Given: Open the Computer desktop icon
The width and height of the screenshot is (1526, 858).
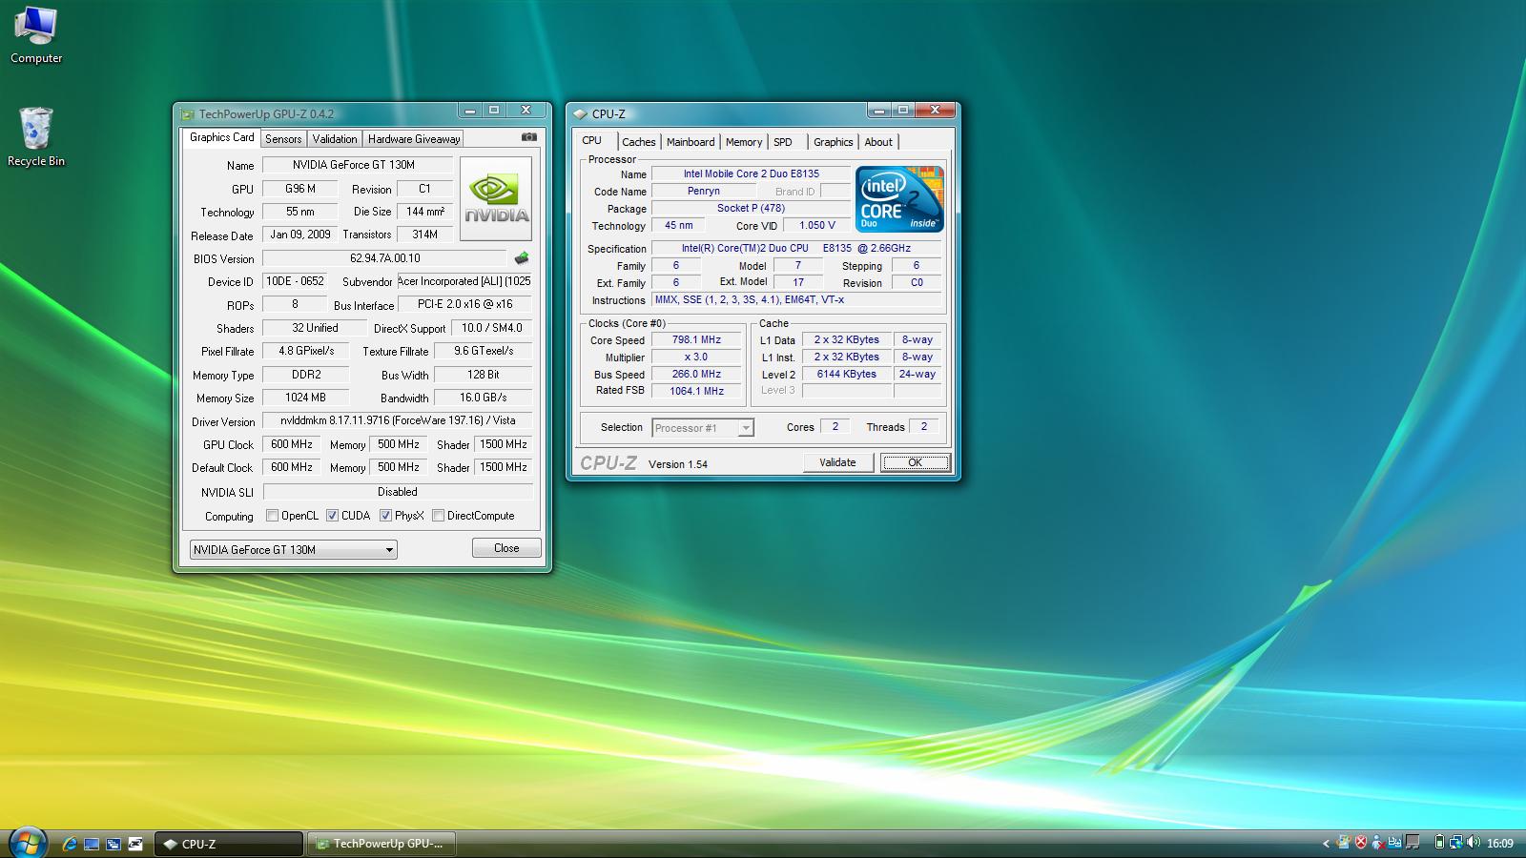Looking at the screenshot, I should click(x=36, y=36).
